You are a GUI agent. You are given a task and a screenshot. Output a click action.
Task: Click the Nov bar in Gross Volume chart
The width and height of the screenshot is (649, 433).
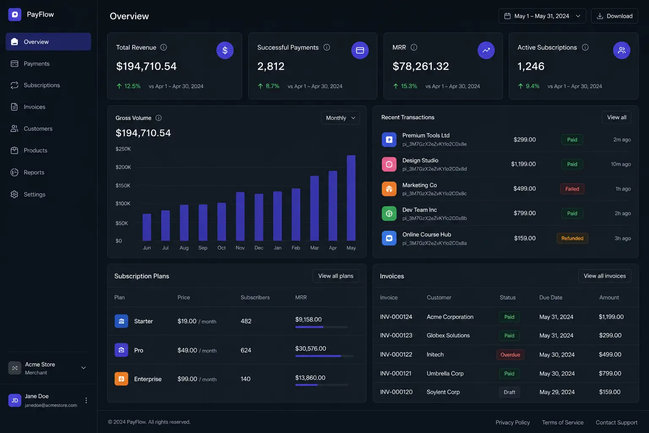(x=240, y=216)
